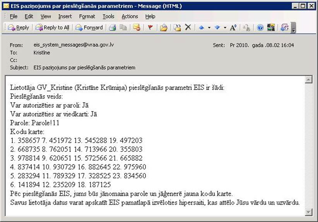
Task: Open the Format menu
Action: (x=87, y=16)
